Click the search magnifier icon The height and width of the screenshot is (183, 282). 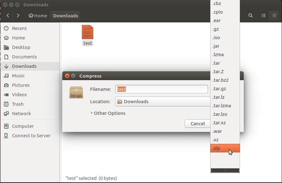250,15
